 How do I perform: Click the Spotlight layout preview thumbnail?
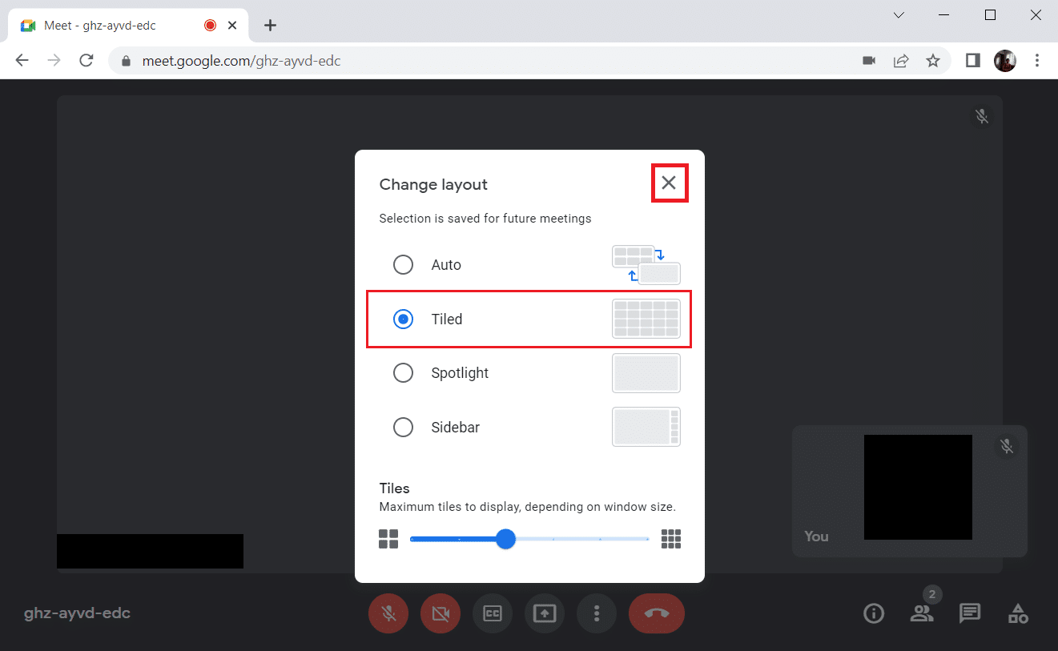pos(646,373)
